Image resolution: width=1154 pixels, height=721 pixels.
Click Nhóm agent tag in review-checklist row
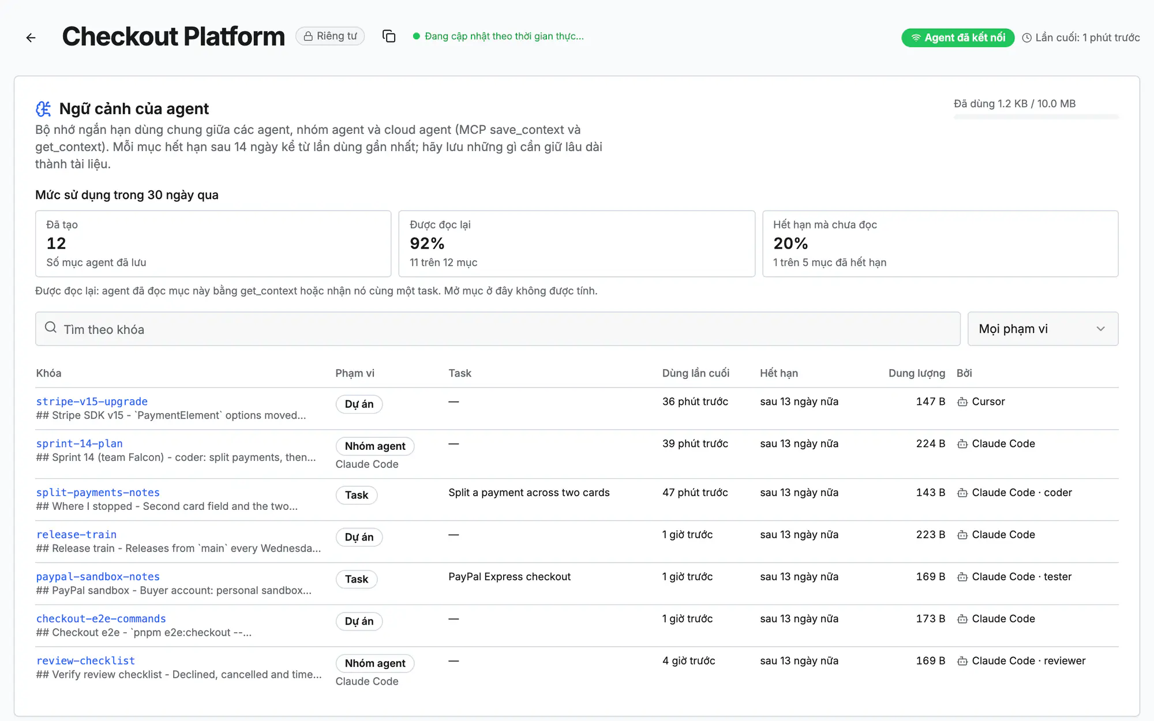375,664
